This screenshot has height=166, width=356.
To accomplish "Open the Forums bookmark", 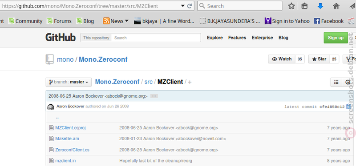I will pos(59,21).
